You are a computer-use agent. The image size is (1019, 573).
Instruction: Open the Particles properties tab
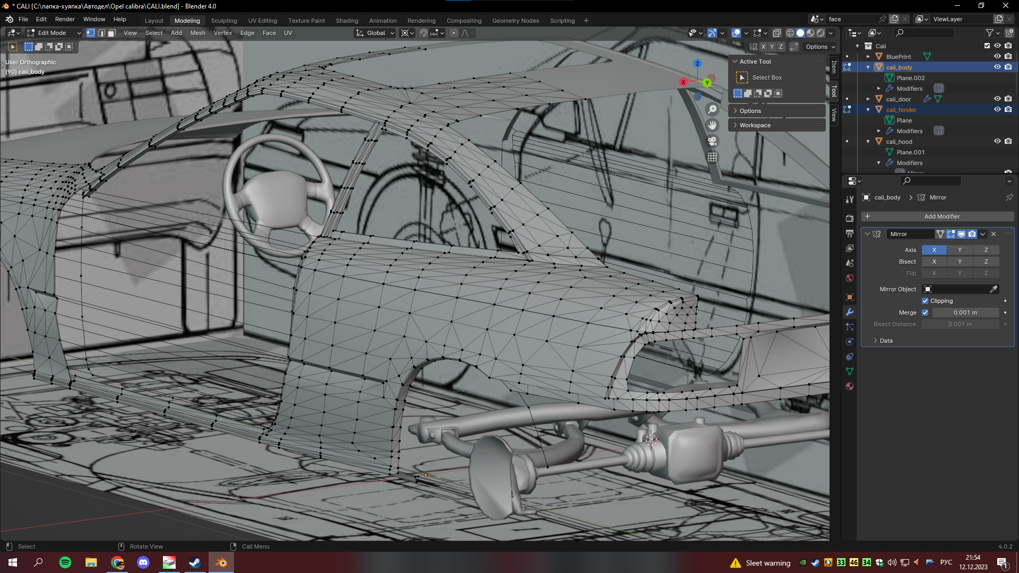(x=850, y=327)
